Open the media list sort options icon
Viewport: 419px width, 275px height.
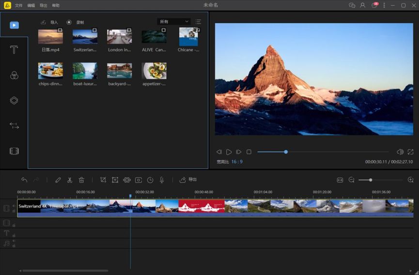[198, 22]
